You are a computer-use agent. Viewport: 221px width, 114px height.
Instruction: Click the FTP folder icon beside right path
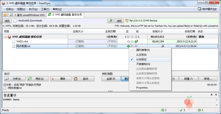click(x=127, y=21)
